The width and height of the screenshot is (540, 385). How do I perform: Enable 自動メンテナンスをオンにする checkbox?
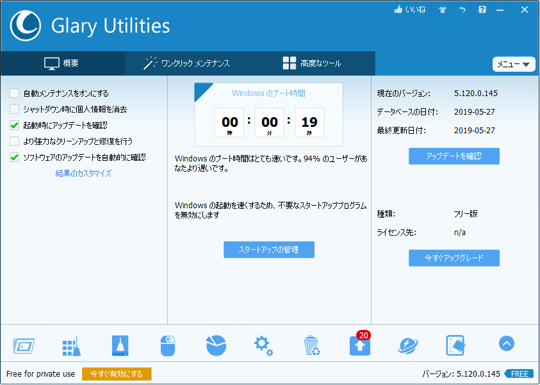[14, 94]
